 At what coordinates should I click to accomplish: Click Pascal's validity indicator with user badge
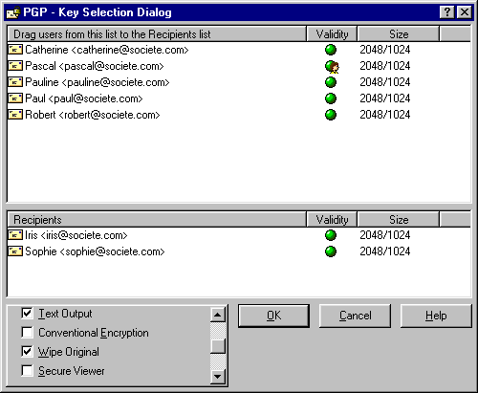click(x=332, y=67)
